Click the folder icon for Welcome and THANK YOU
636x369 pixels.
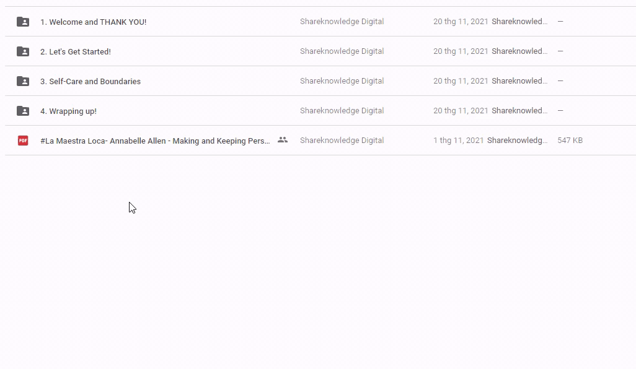[23, 22]
